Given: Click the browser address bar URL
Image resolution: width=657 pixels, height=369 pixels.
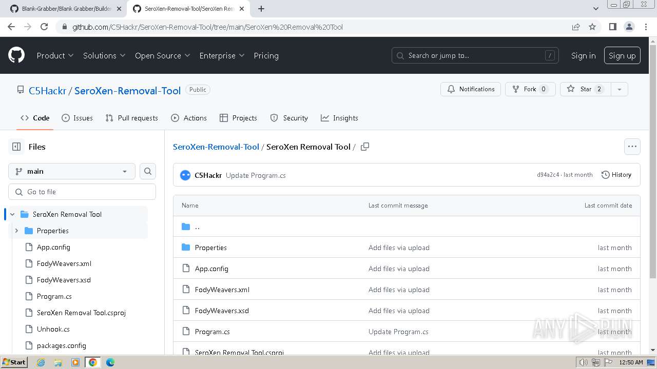Looking at the screenshot, I should click(207, 27).
